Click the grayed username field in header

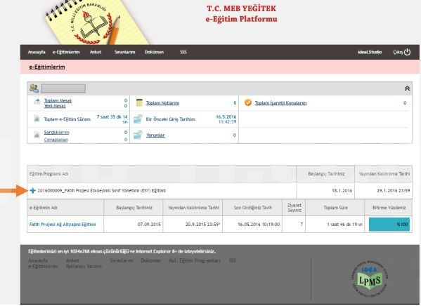pos(63,88)
